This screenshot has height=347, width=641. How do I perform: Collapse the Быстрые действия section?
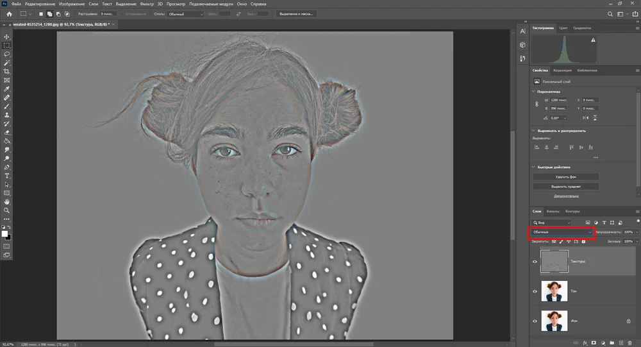[534, 167]
